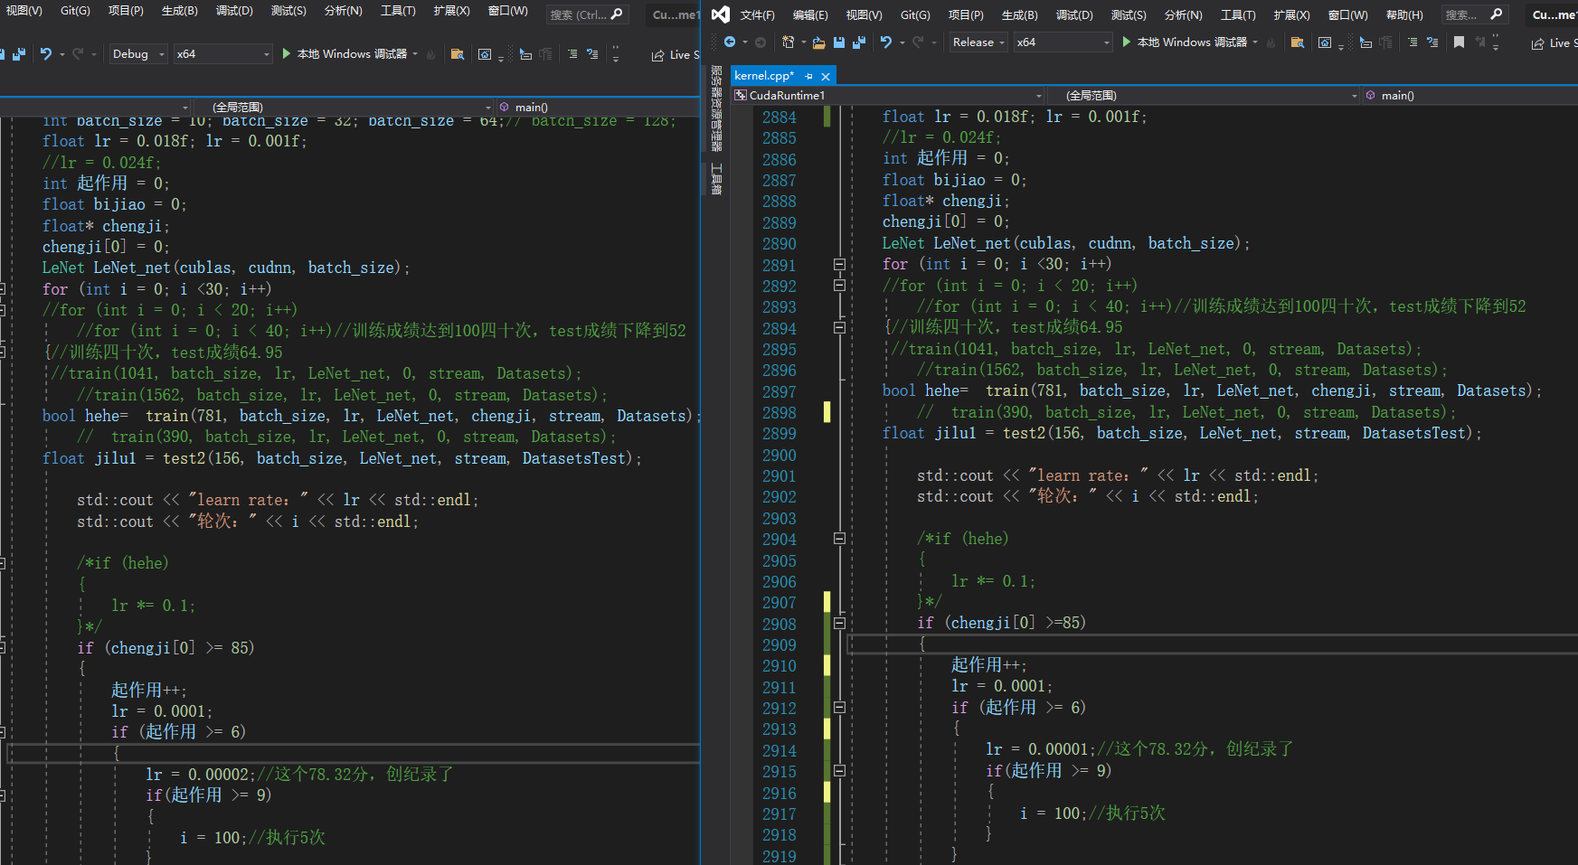The height and width of the screenshot is (865, 1578).
Task: Click Live Share icon in left window
Action: coord(657,56)
